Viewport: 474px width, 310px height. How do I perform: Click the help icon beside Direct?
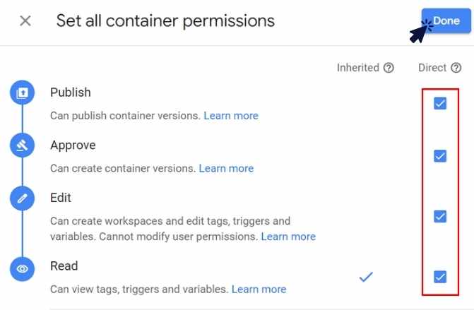(456, 68)
